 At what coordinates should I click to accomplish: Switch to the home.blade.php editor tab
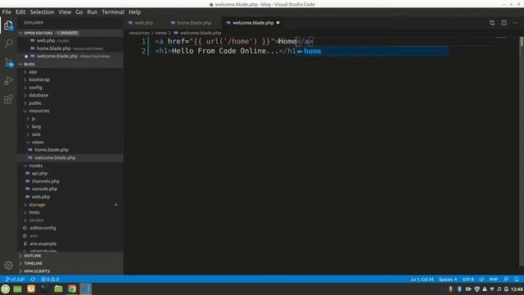[x=193, y=23]
